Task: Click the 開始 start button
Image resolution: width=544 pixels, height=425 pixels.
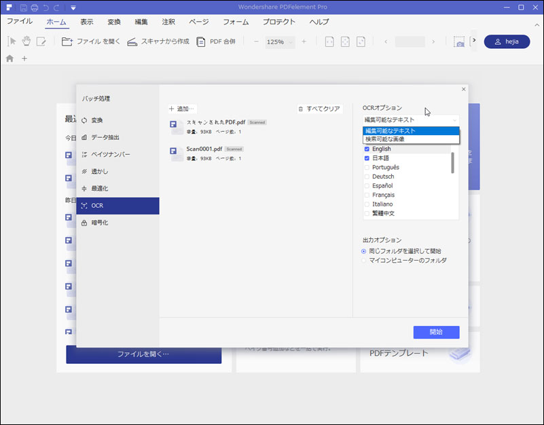Action: 436,332
